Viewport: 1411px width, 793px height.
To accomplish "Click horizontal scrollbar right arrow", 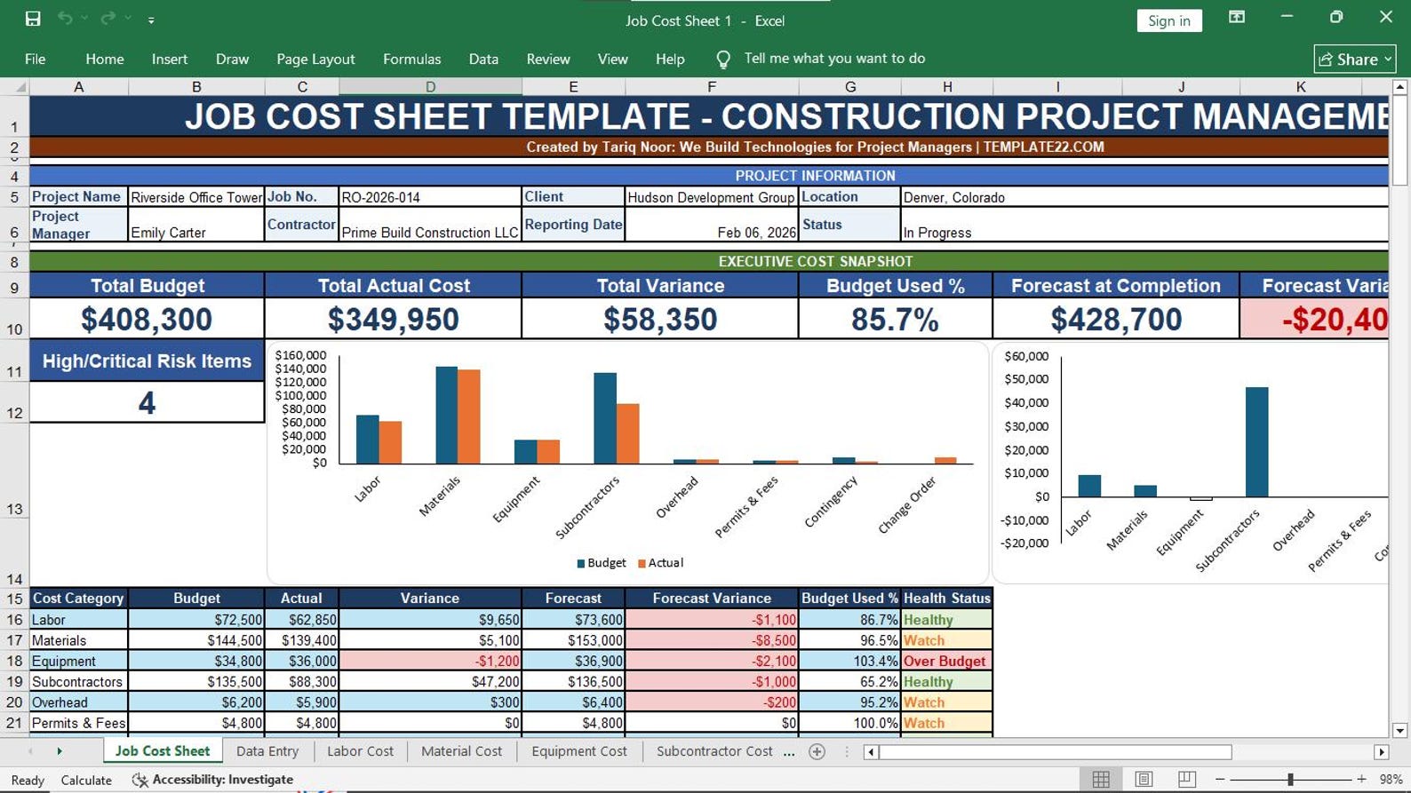I will coord(1381,752).
